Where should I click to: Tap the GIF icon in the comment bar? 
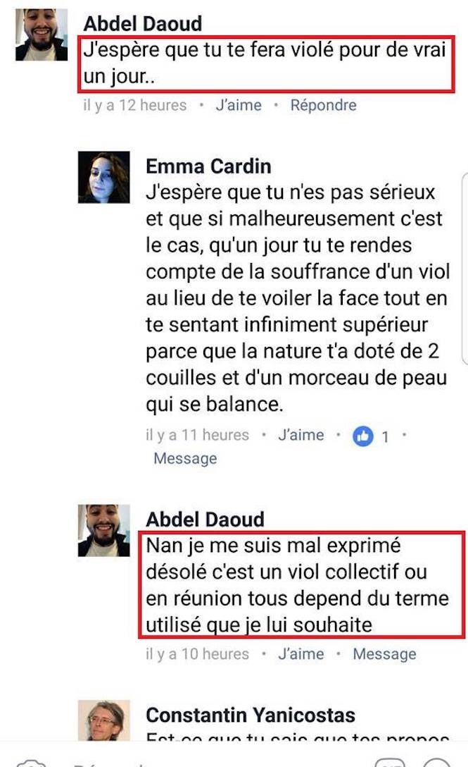click(390, 763)
